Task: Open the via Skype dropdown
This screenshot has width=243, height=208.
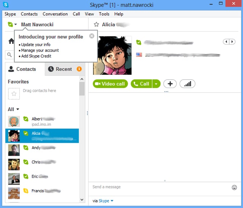Action: point(103,201)
